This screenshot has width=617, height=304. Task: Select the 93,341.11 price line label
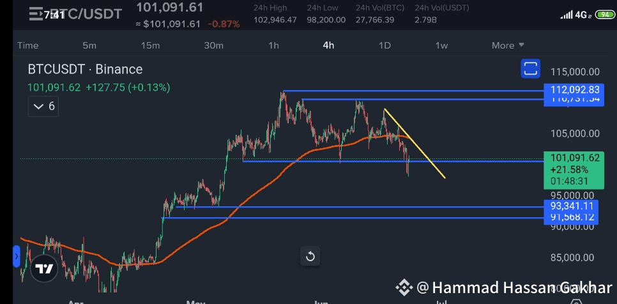pos(571,205)
